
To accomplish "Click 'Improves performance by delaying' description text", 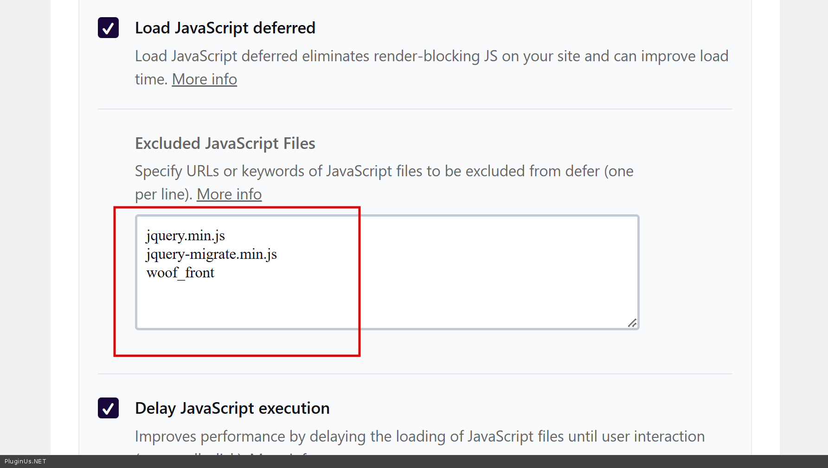I will [419, 436].
